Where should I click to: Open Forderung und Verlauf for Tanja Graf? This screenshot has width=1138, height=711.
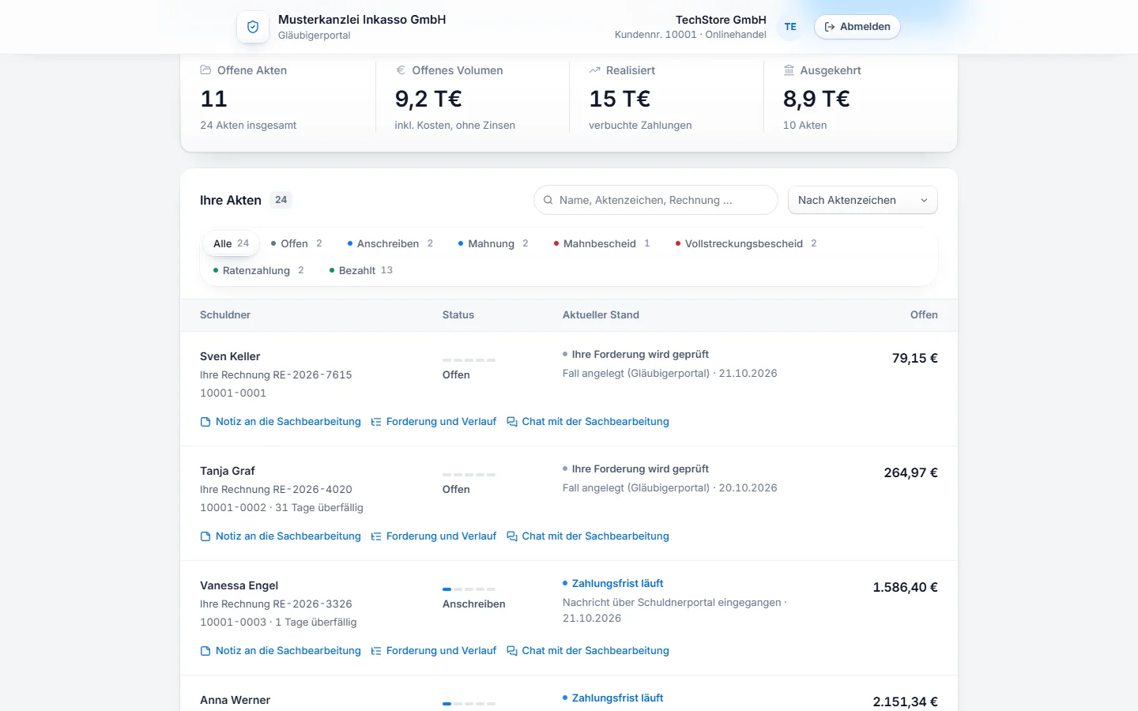pyautogui.click(x=434, y=536)
